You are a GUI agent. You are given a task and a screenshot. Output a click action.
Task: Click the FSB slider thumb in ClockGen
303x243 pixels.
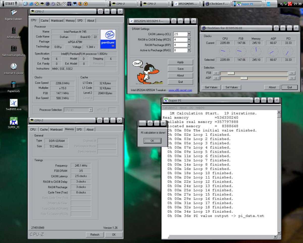(231, 73)
